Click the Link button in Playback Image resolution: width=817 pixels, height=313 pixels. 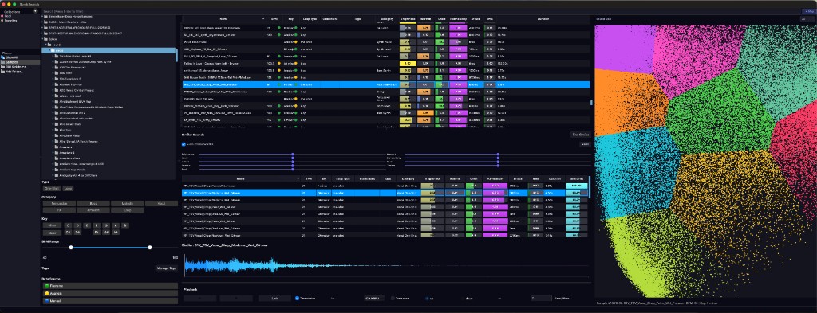274,299
